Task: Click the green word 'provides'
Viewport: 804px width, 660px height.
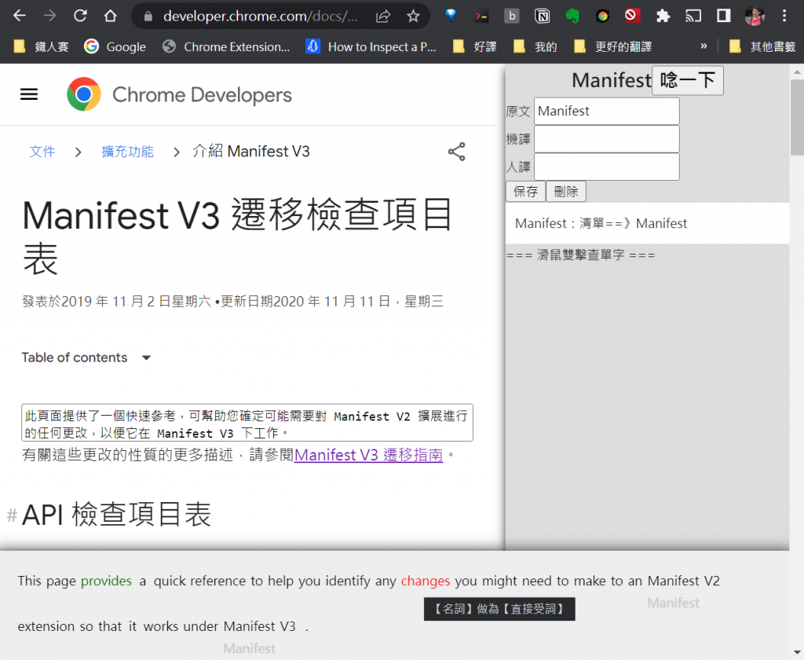Action: click(106, 581)
